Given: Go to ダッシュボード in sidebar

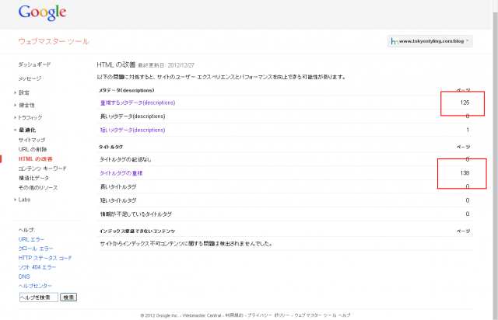Looking at the screenshot, I should pyautogui.click(x=34, y=64).
